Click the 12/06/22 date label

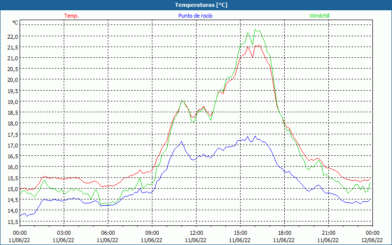(372, 240)
